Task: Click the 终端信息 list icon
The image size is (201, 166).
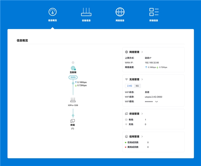Action: [154, 12]
